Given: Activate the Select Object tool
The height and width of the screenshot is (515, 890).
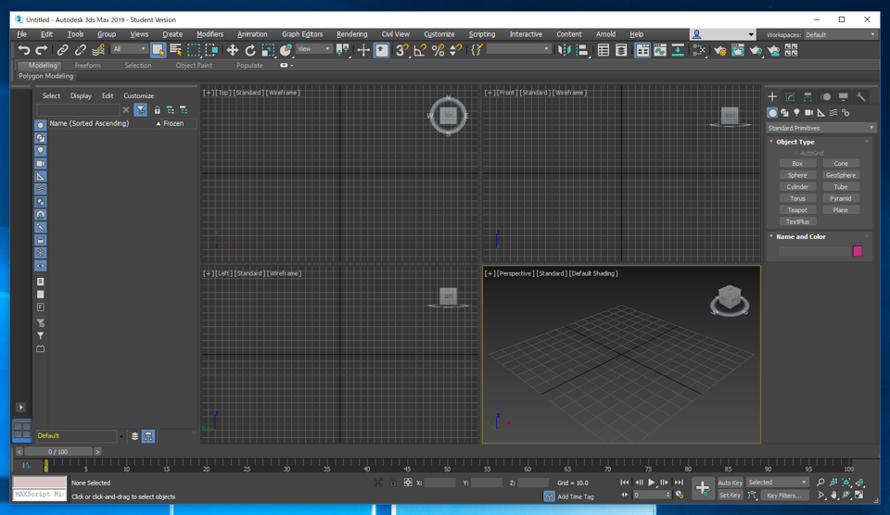Looking at the screenshot, I should 159,50.
